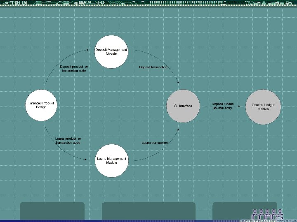The height and width of the screenshot is (222, 297).
Task: Click the Loans Management Module circle
Action: (111, 161)
